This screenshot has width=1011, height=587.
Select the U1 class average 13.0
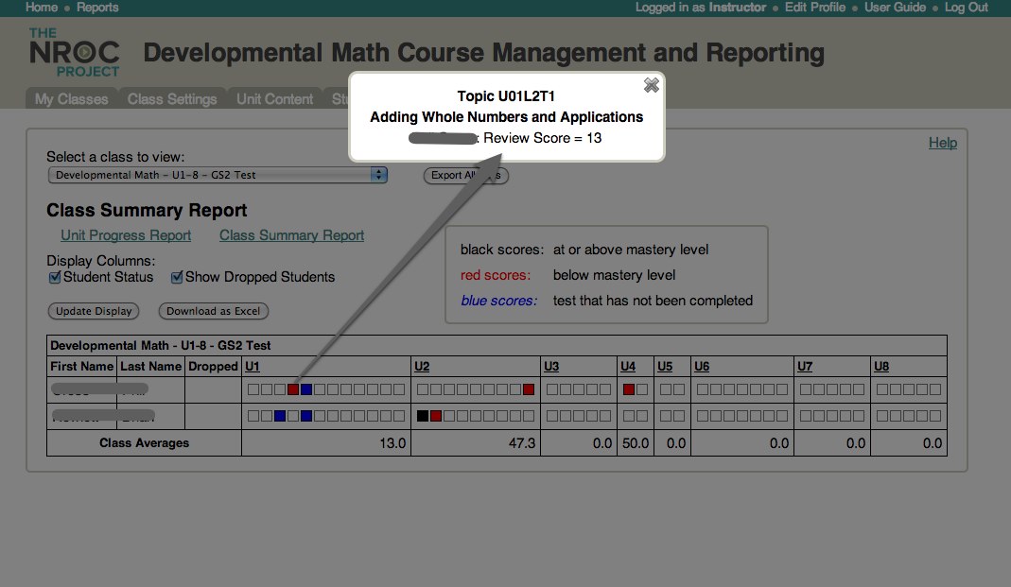[392, 443]
